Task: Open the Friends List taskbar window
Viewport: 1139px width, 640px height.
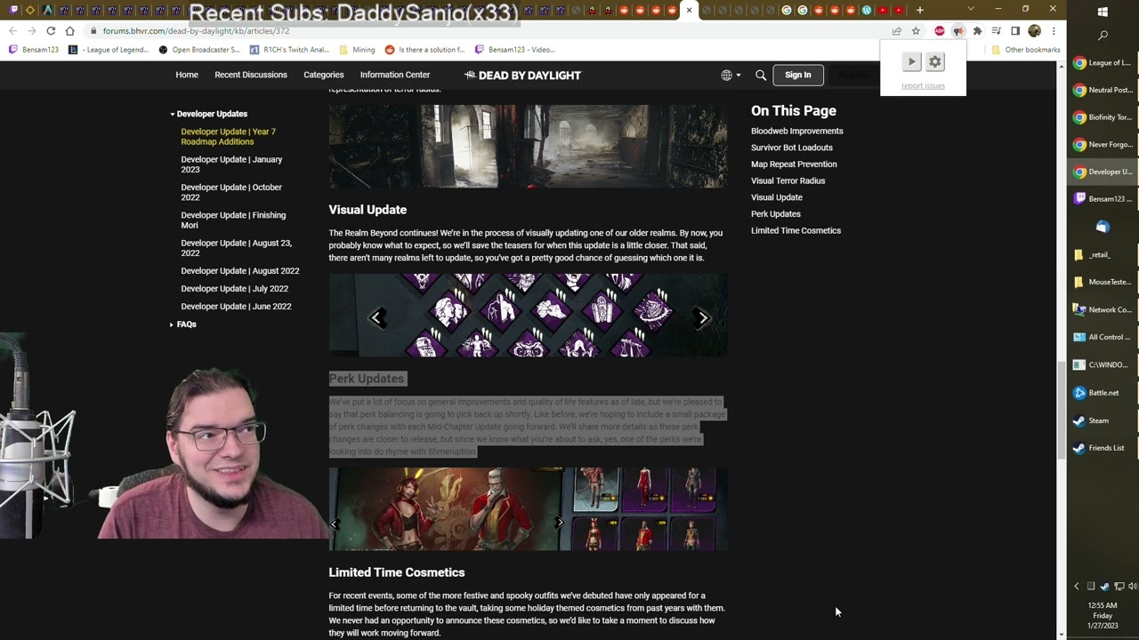Action: coord(1103,448)
